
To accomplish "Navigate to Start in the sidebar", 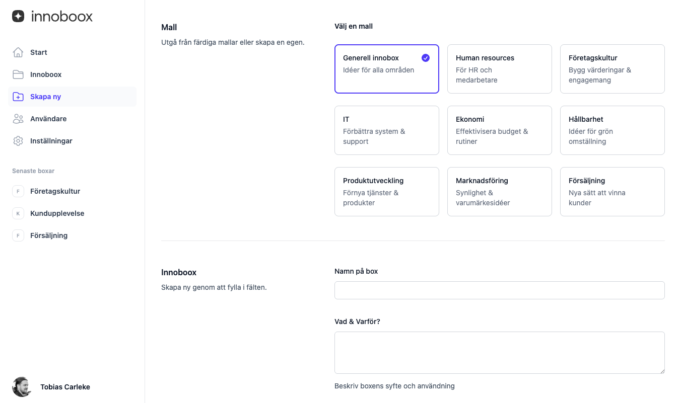I will coord(39,52).
